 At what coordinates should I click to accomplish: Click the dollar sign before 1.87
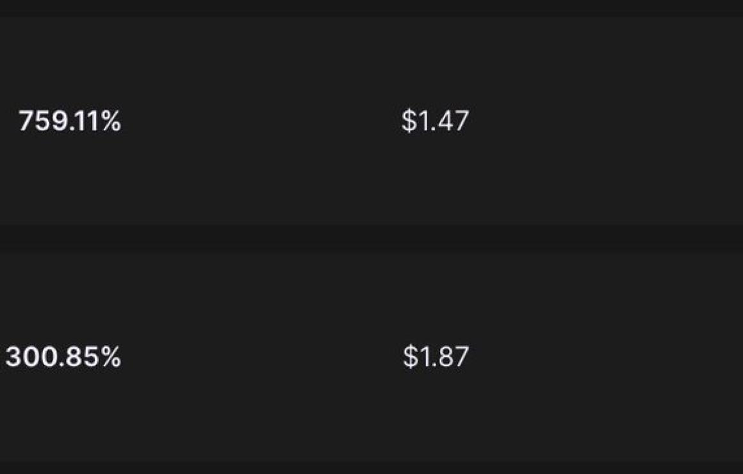point(411,356)
